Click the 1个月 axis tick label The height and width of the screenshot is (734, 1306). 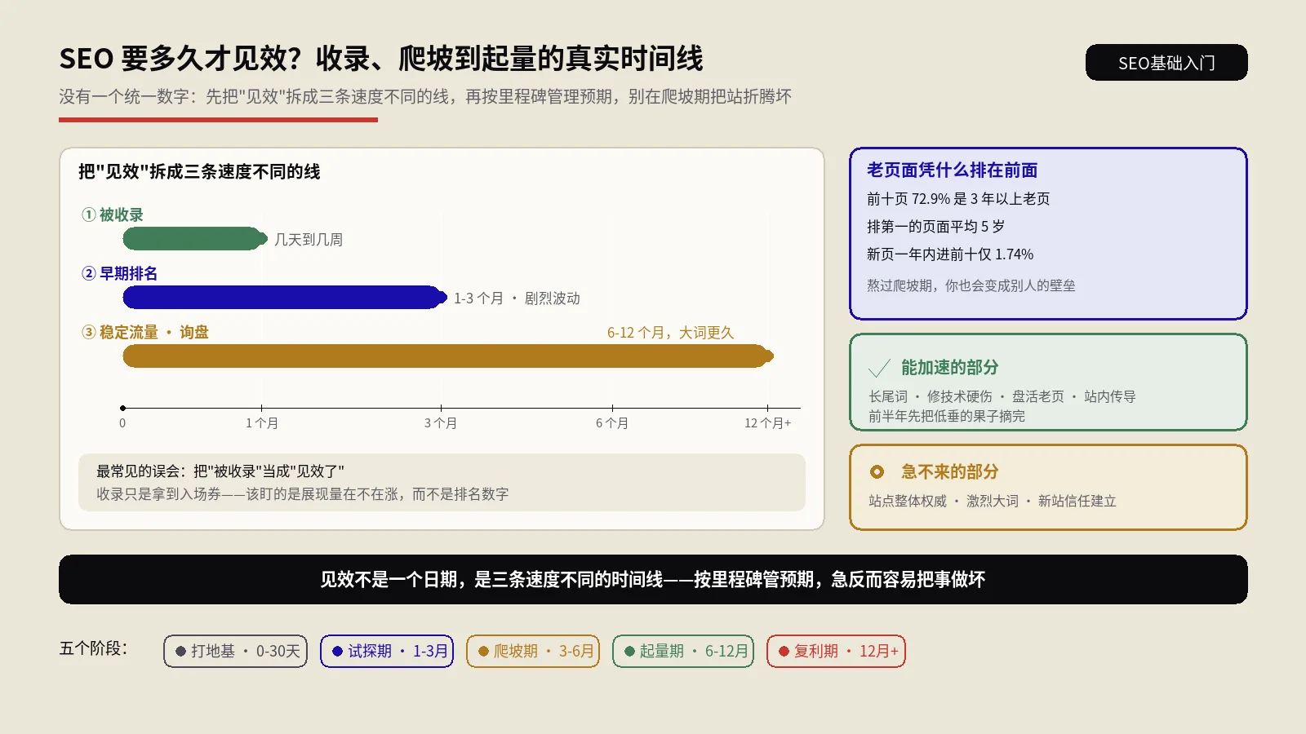[262, 422]
